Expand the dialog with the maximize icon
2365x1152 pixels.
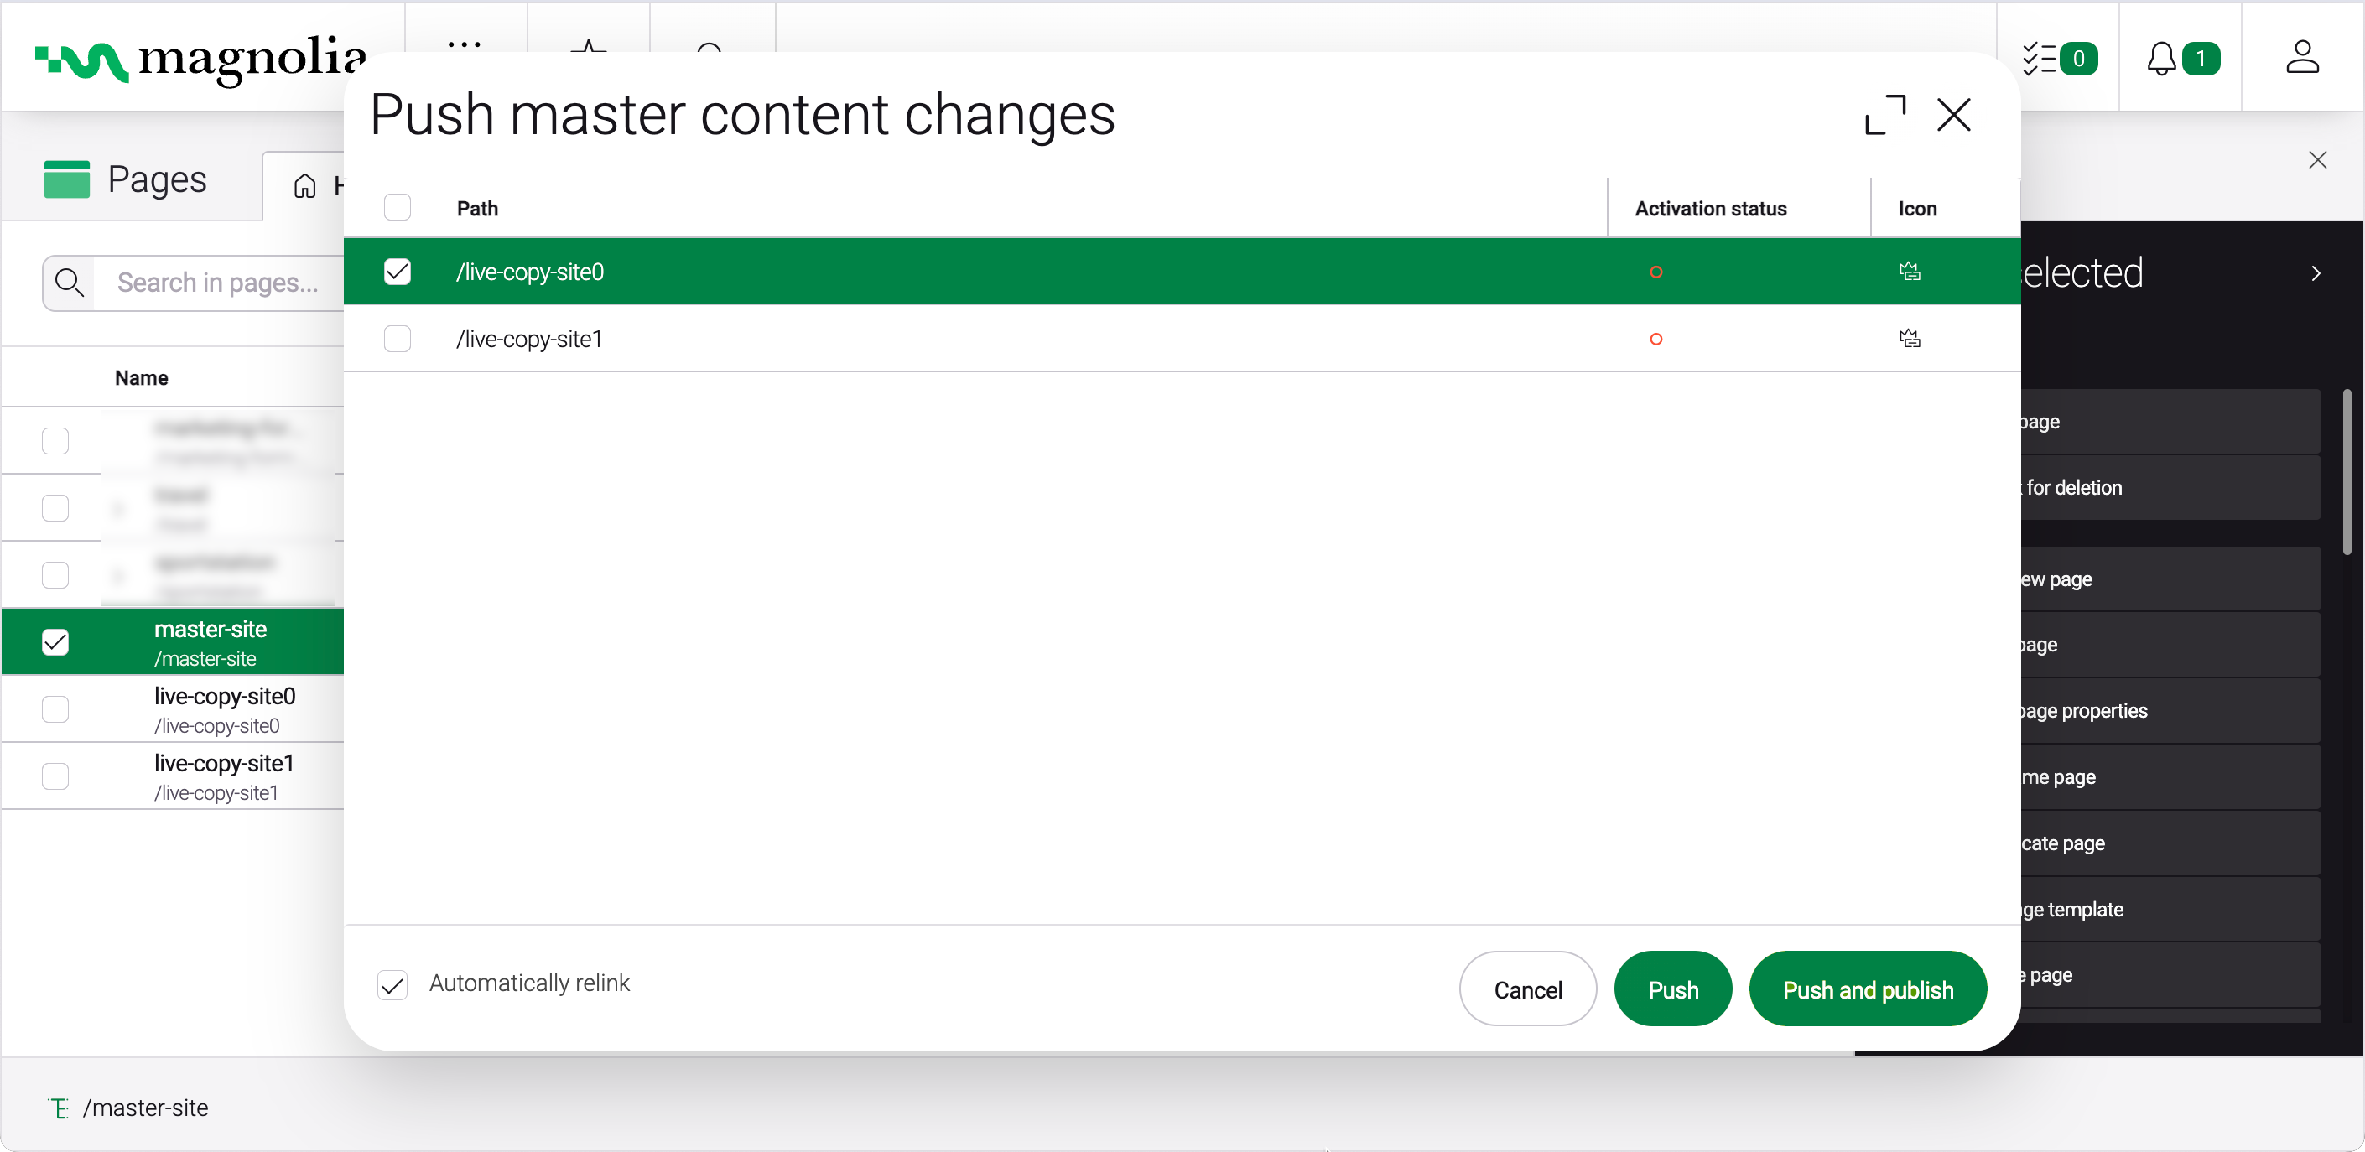(1884, 116)
